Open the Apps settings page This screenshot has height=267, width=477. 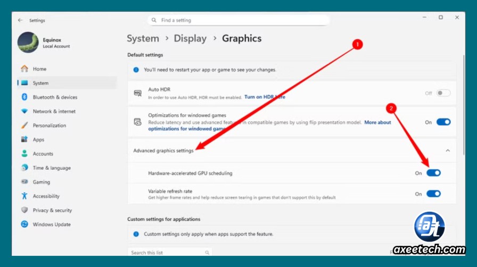68,139
